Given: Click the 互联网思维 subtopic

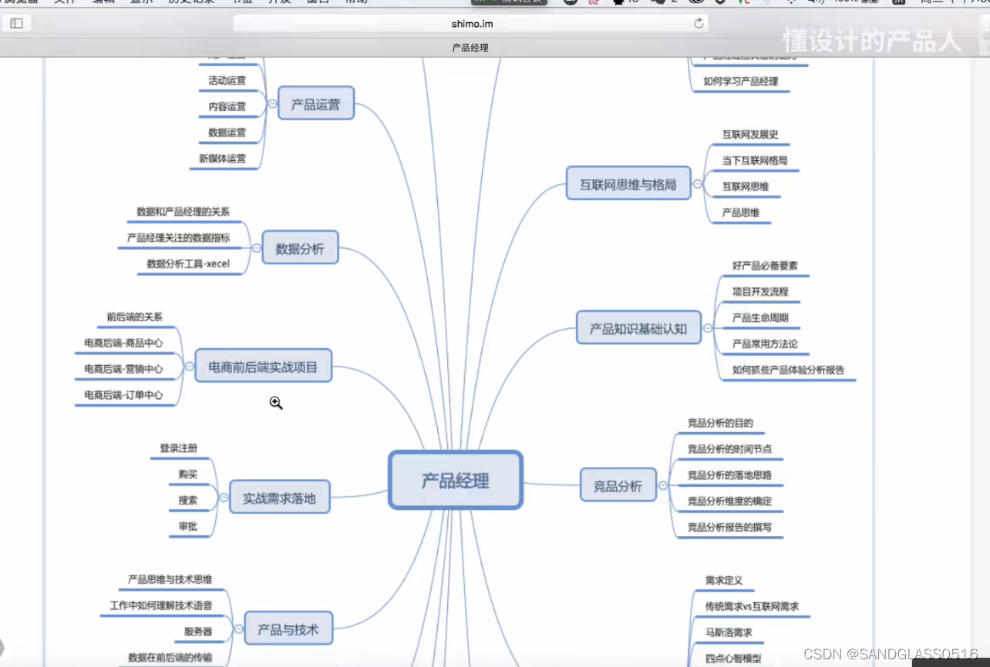Looking at the screenshot, I should click(x=745, y=186).
